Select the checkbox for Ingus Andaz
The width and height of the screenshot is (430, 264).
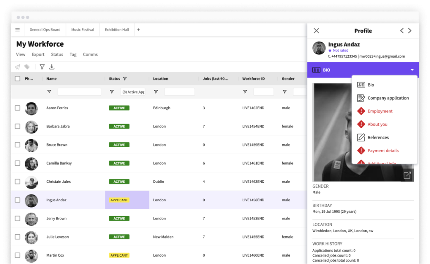point(17,200)
